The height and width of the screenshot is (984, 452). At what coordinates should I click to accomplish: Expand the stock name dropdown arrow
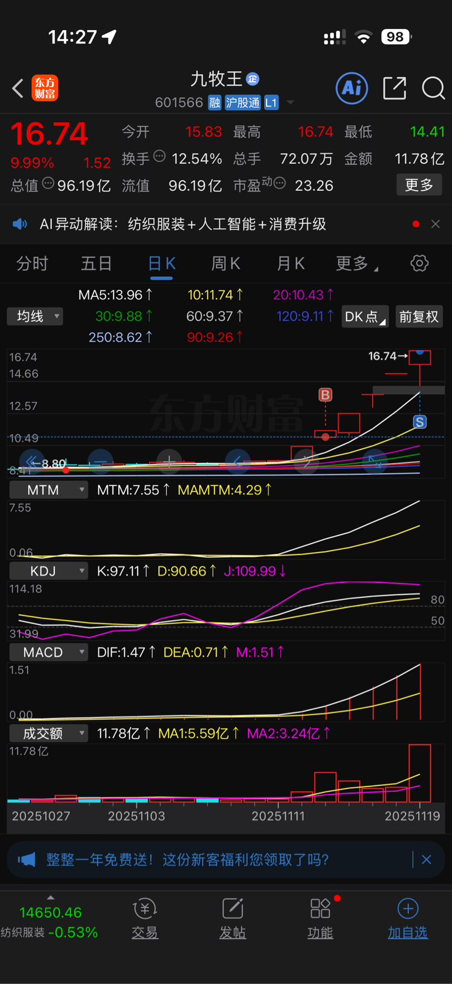coord(290,103)
